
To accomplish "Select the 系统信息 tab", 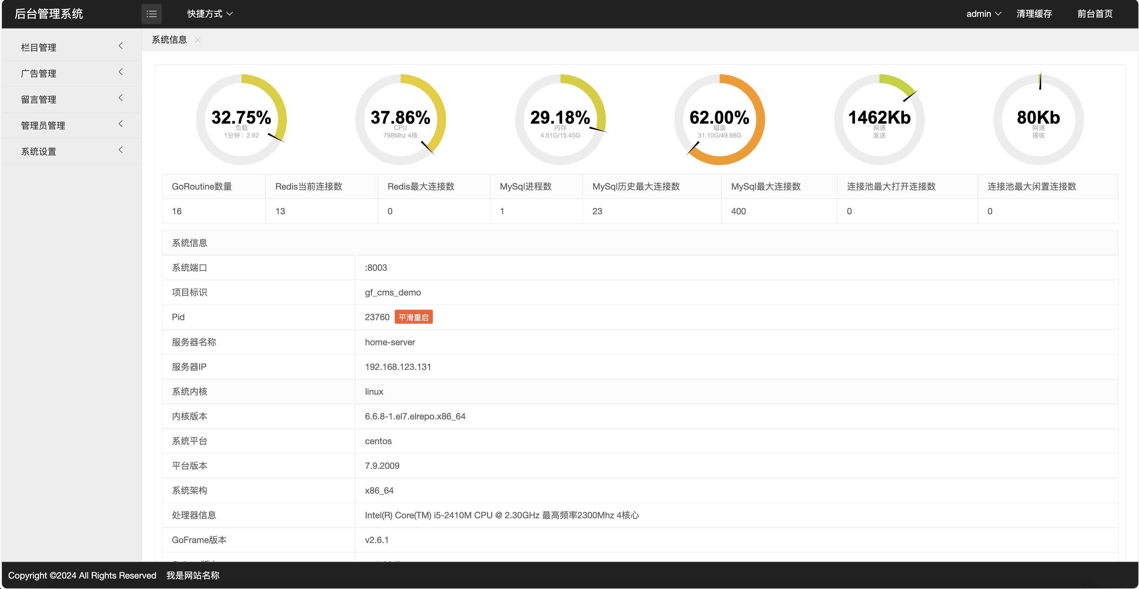I will point(169,40).
